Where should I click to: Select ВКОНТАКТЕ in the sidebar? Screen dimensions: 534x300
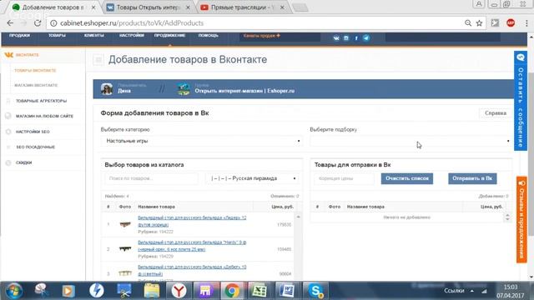[x=28, y=55]
